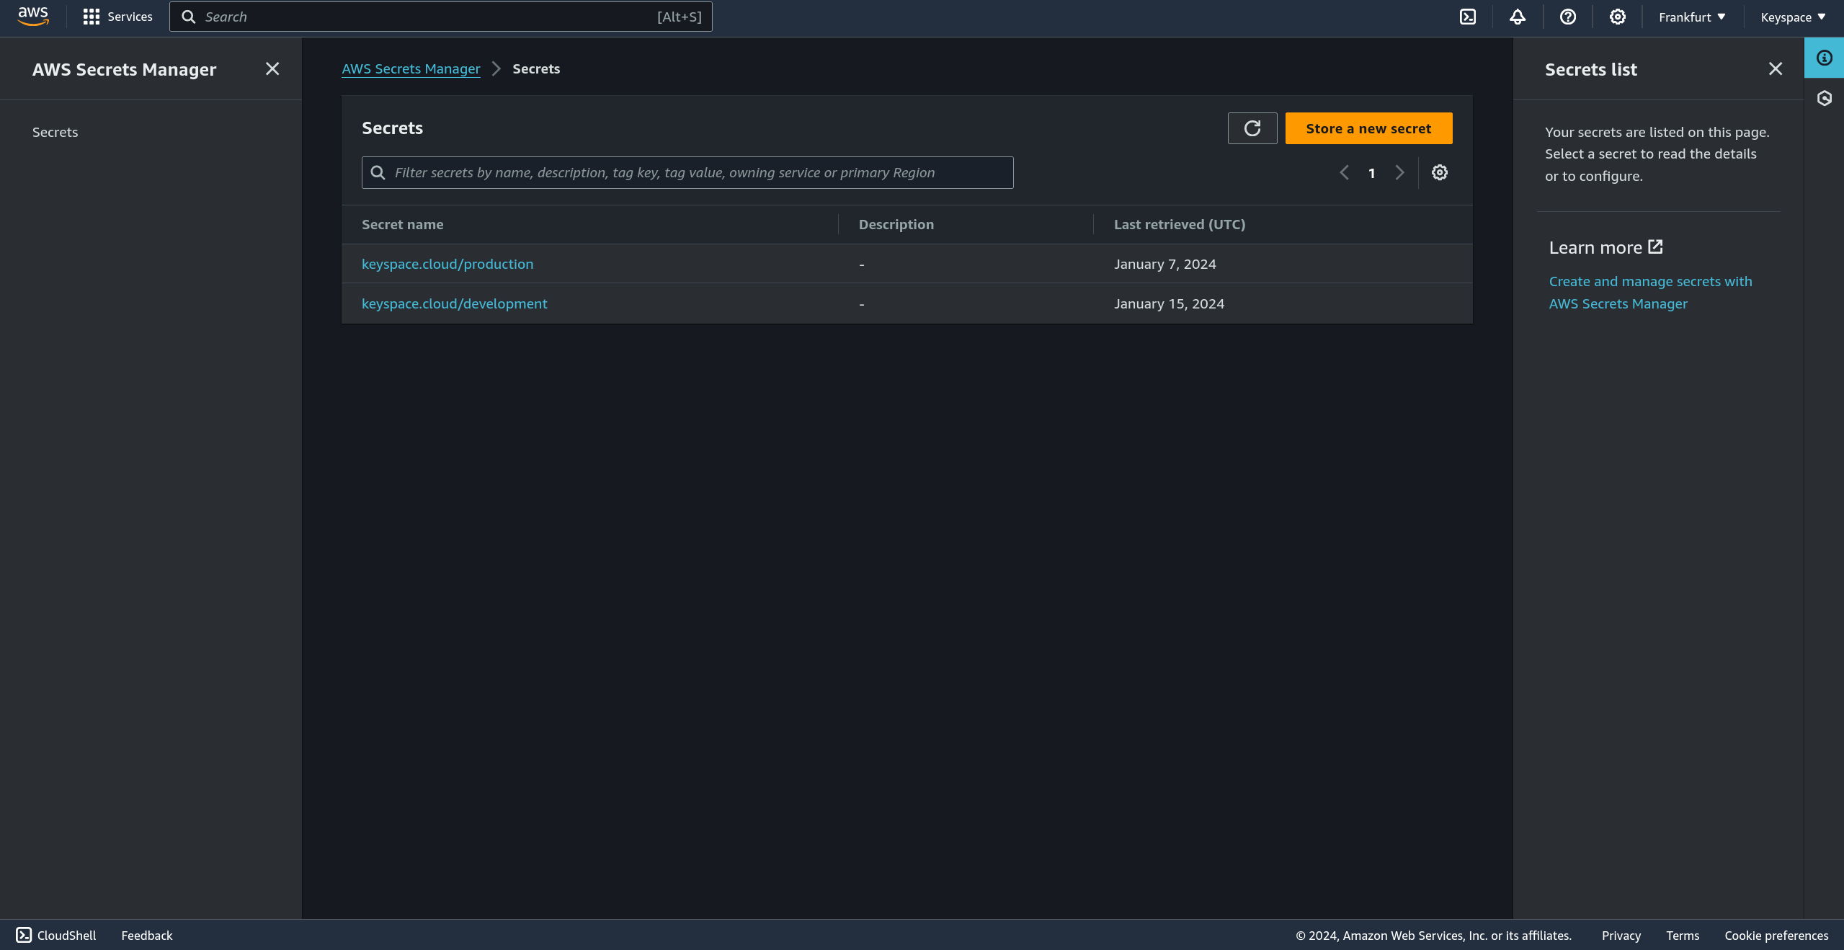
Task: Open the notifications bell
Action: pos(1518,17)
